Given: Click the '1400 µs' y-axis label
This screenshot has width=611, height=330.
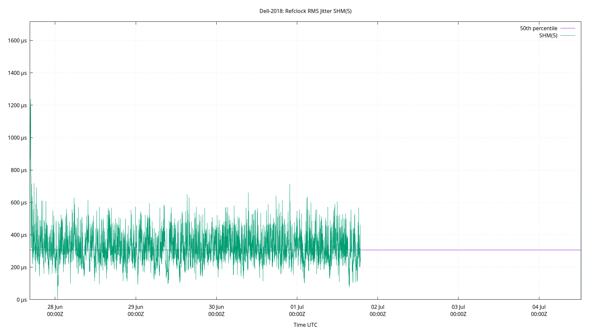Looking at the screenshot, I should 17,73.
